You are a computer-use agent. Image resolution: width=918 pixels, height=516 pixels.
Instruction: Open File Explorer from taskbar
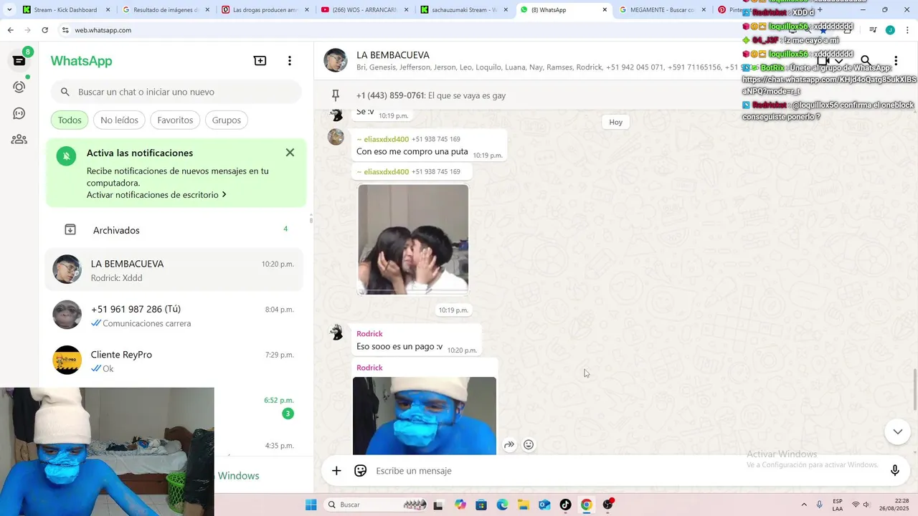coord(524,505)
